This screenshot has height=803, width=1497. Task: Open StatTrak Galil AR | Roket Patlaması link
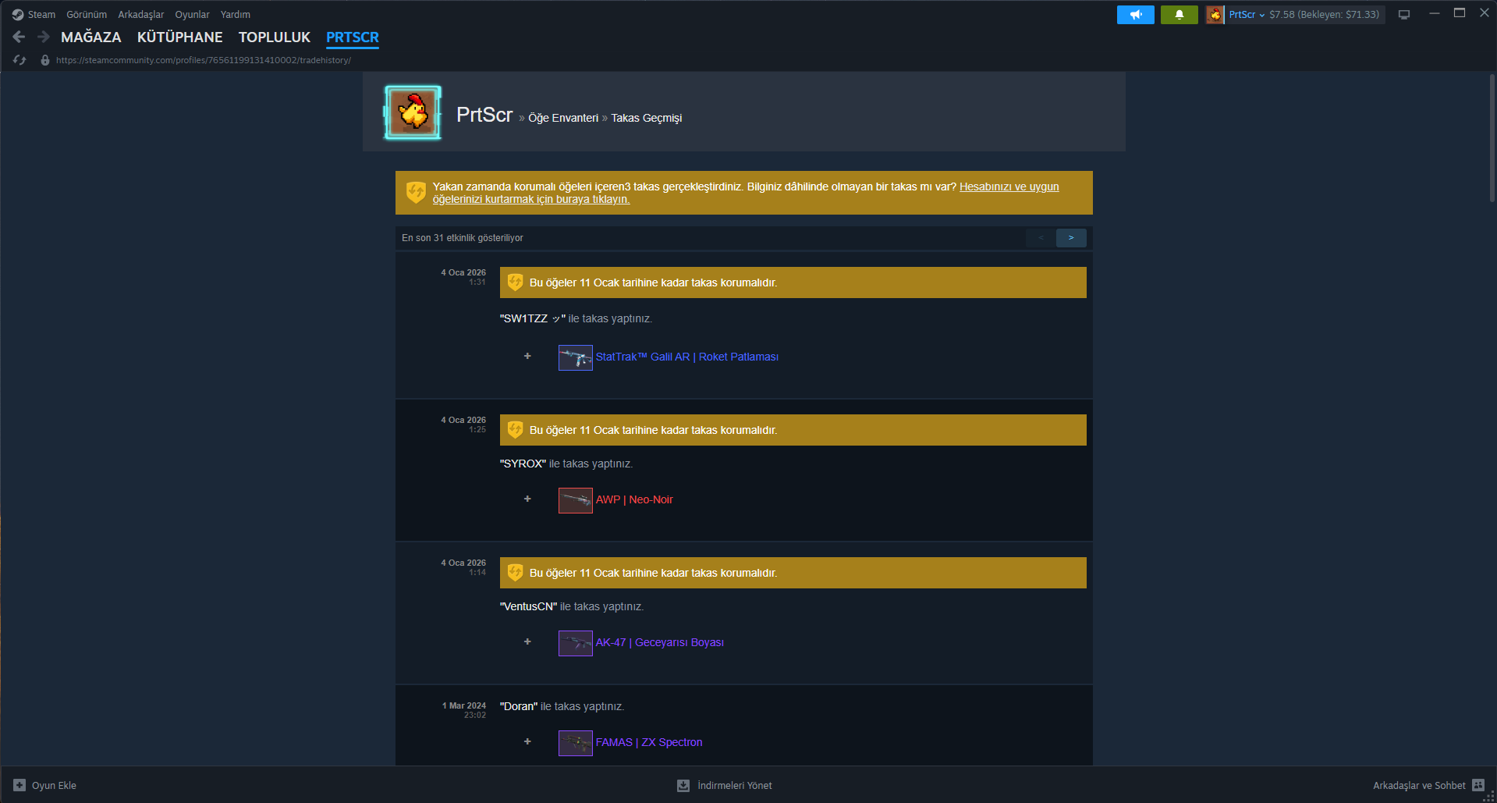click(687, 357)
